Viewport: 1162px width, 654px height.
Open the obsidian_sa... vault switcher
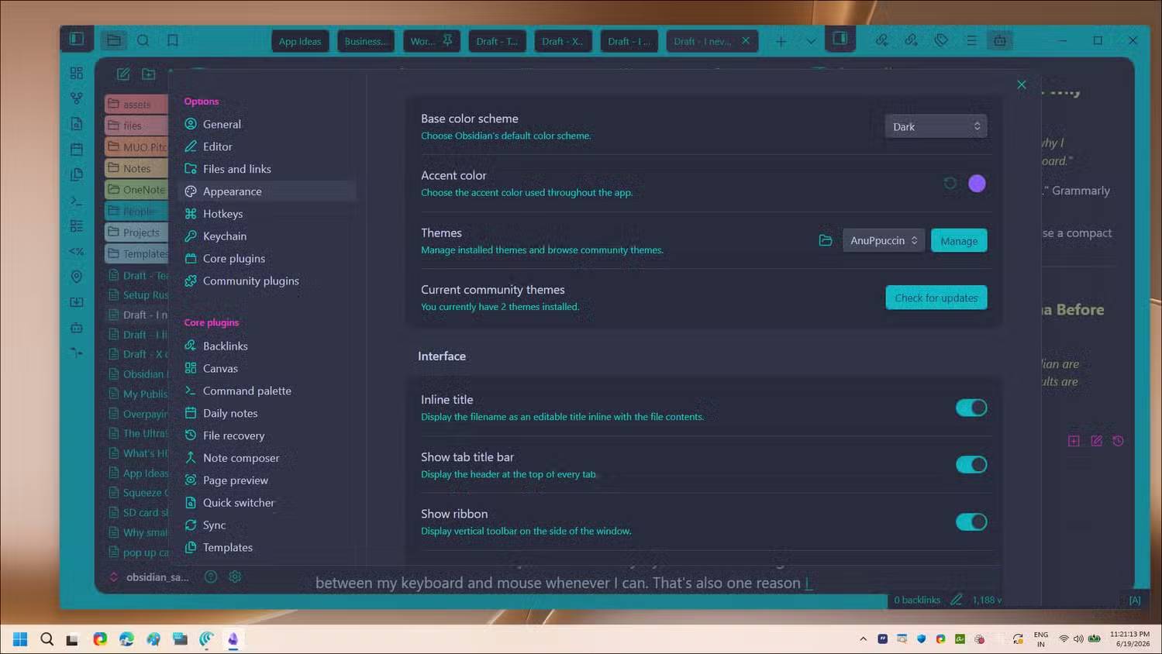pyautogui.click(x=150, y=577)
